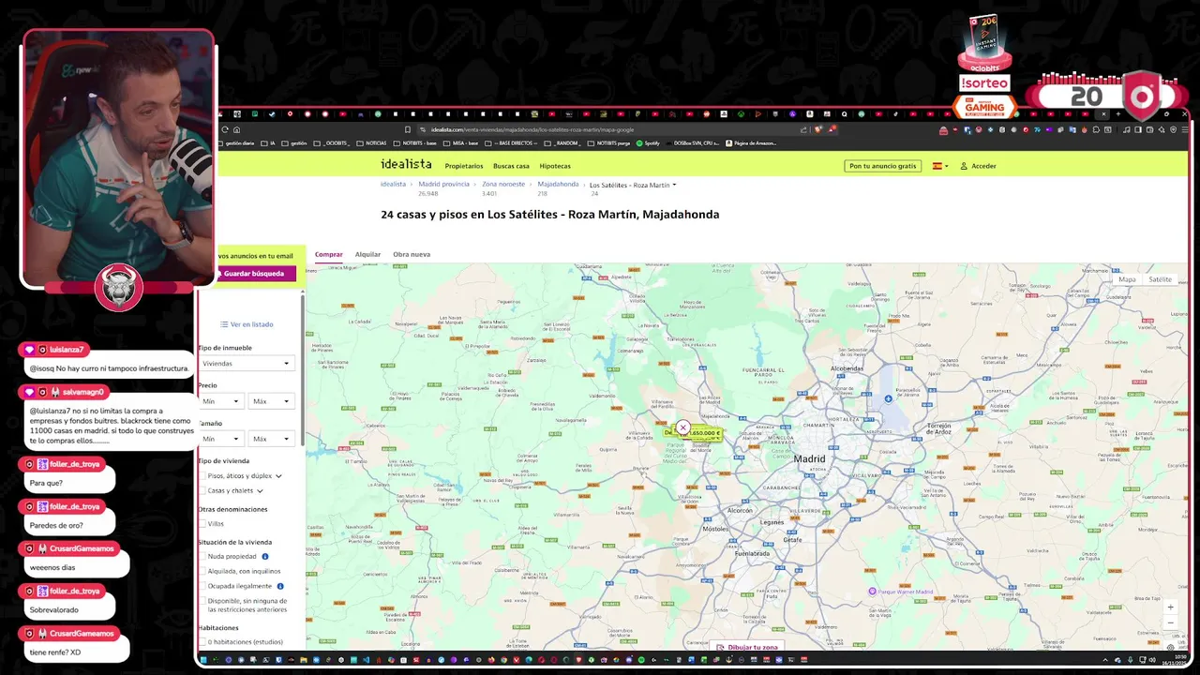The image size is (1200, 675).
Task: Check the Casas y chalets box
Action: [202, 490]
